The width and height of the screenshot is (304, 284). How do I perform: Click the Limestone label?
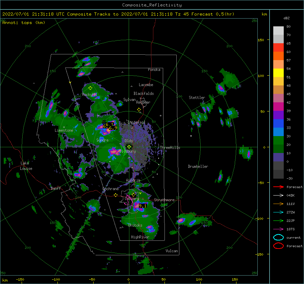pyautogui.click(x=64, y=130)
